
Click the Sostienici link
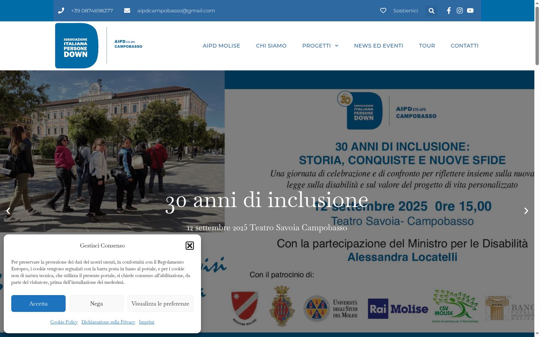(406, 10)
